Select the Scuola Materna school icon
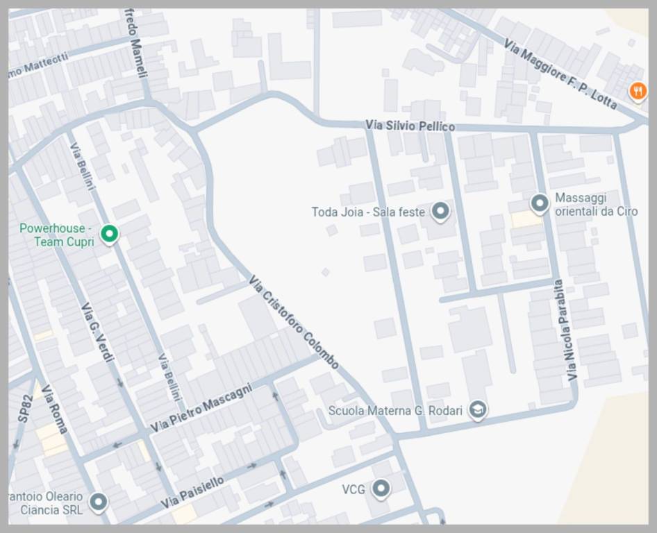Viewport: 657px width, 533px height. pyautogui.click(x=477, y=409)
